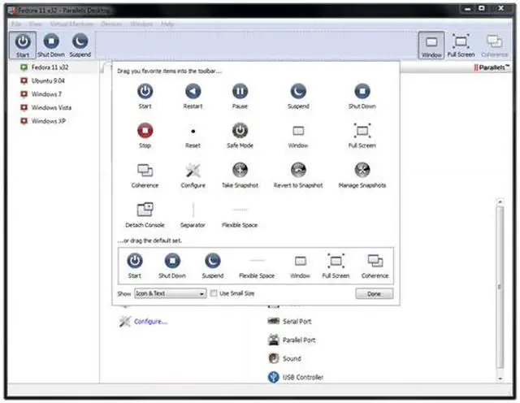Click Suspend in the default set
Viewport: 520px width, 403px height.
213,266
